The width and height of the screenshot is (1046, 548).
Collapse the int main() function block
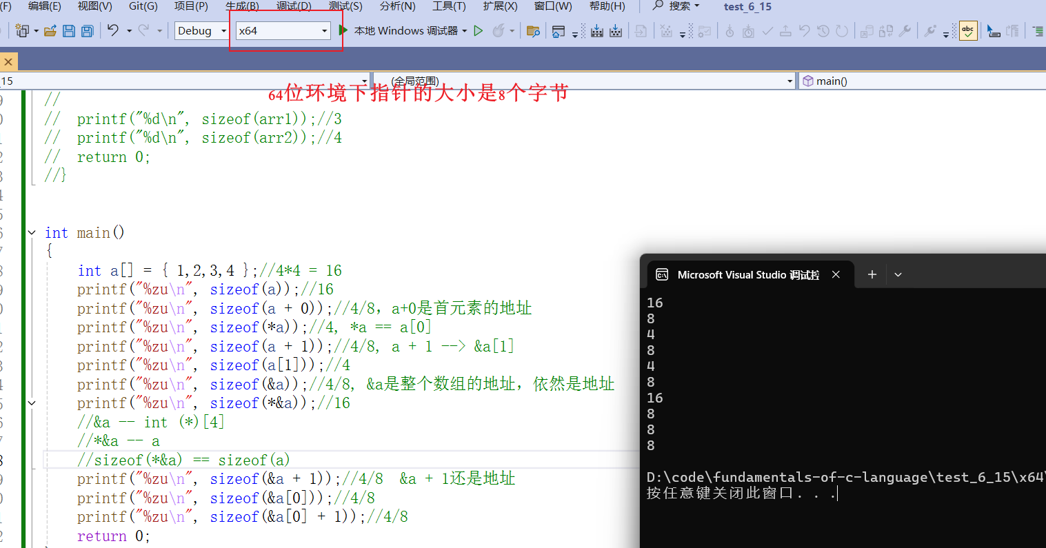click(x=32, y=233)
